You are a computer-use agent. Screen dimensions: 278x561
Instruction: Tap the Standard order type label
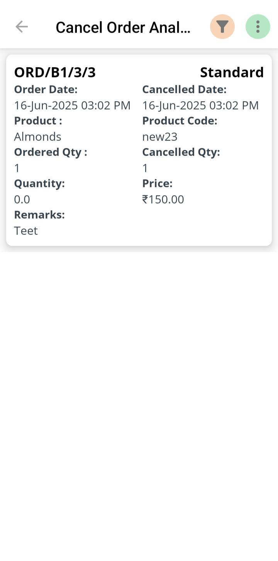pos(232,72)
